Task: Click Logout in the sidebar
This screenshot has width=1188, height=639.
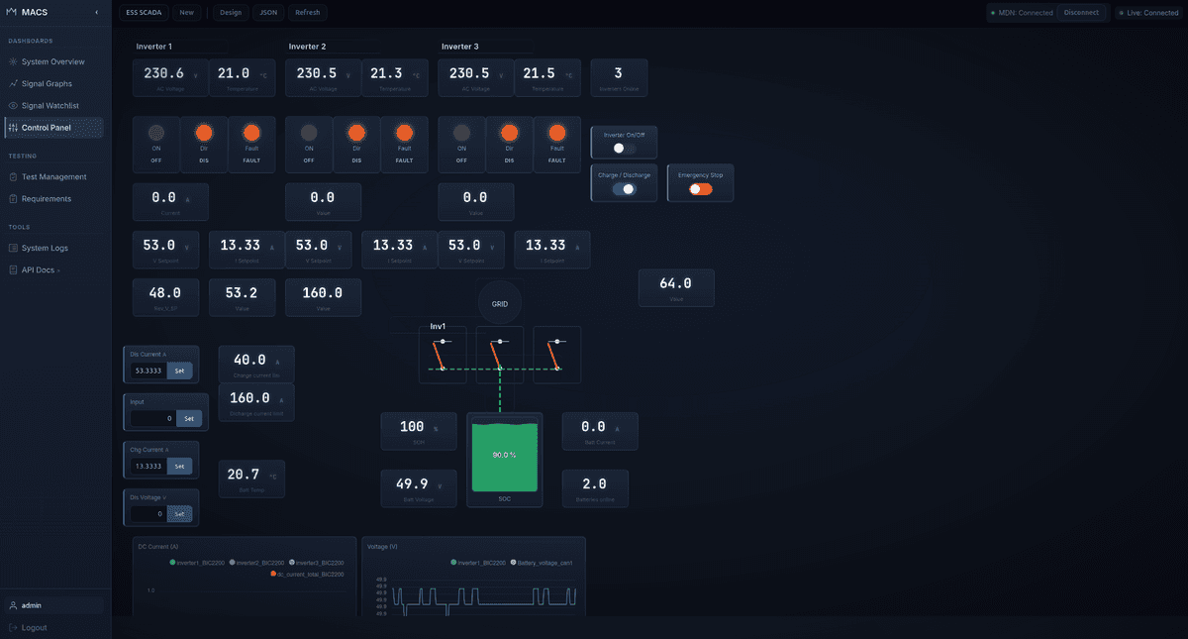Action: tap(54, 627)
